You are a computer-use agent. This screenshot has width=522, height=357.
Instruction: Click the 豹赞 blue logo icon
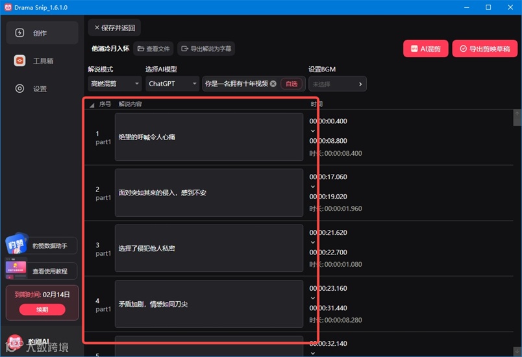point(16,243)
